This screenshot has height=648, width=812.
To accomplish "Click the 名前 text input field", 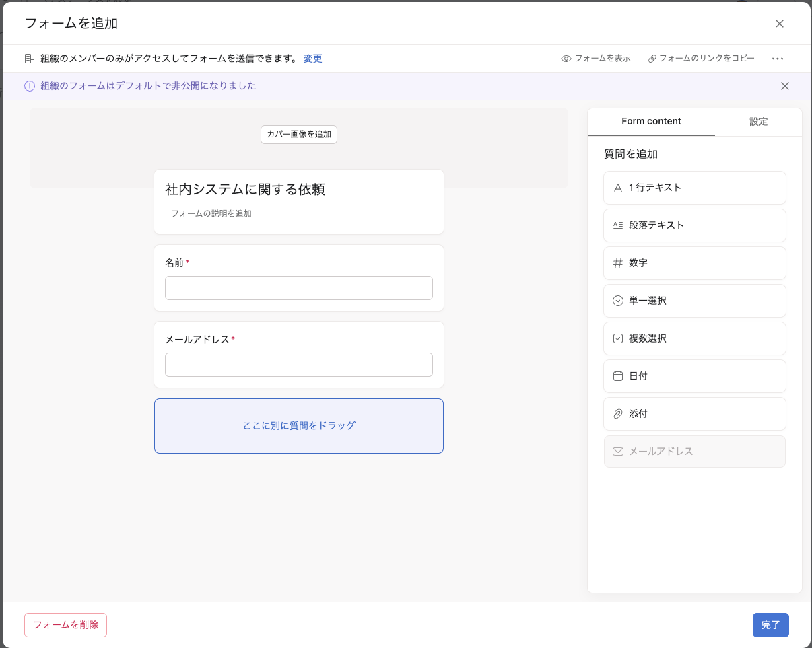I will tap(299, 288).
